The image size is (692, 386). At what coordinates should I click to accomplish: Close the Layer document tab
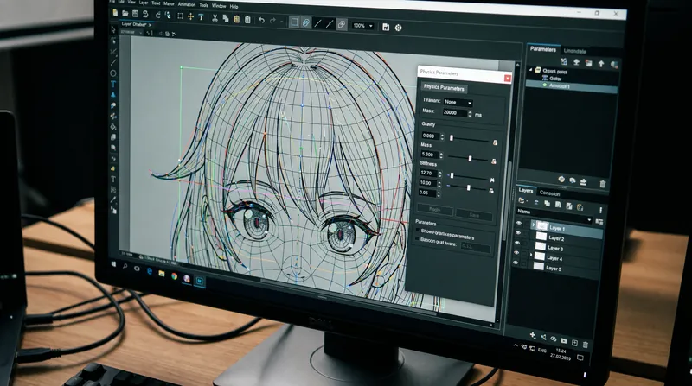coord(150,25)
